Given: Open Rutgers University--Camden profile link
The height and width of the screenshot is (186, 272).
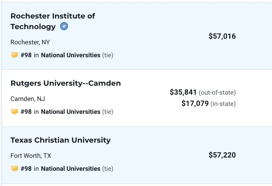Looking at the screenshot, I should 66,83.
